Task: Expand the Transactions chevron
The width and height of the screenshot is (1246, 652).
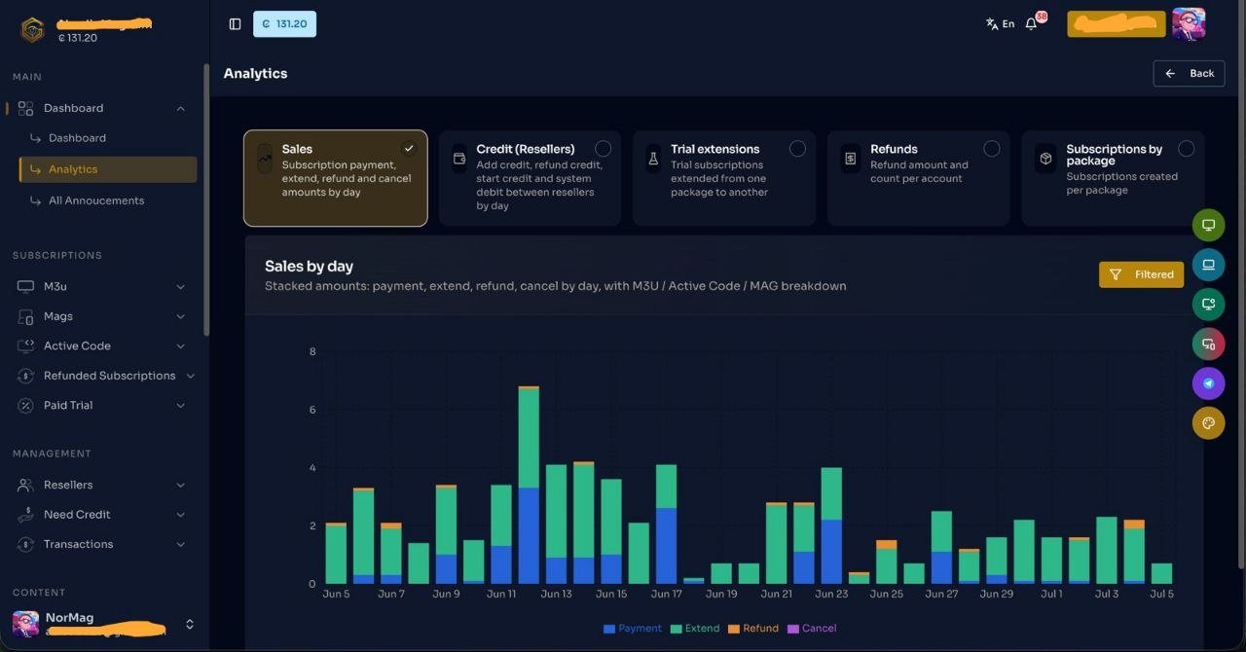Action: [x=181, y=544]
